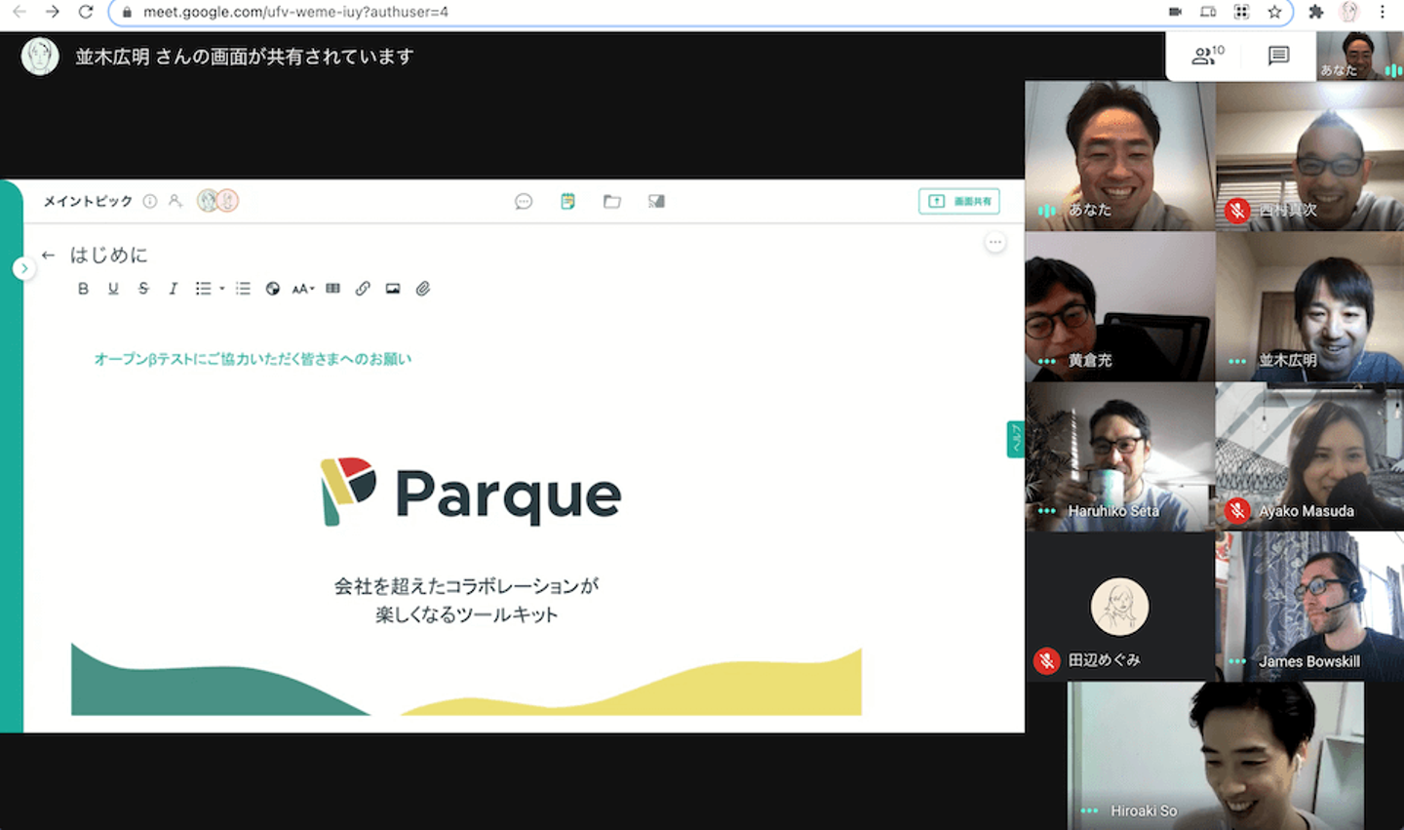Click the camera permission icon in address bar
The image size is (1404, 830).
[1175, 12]
